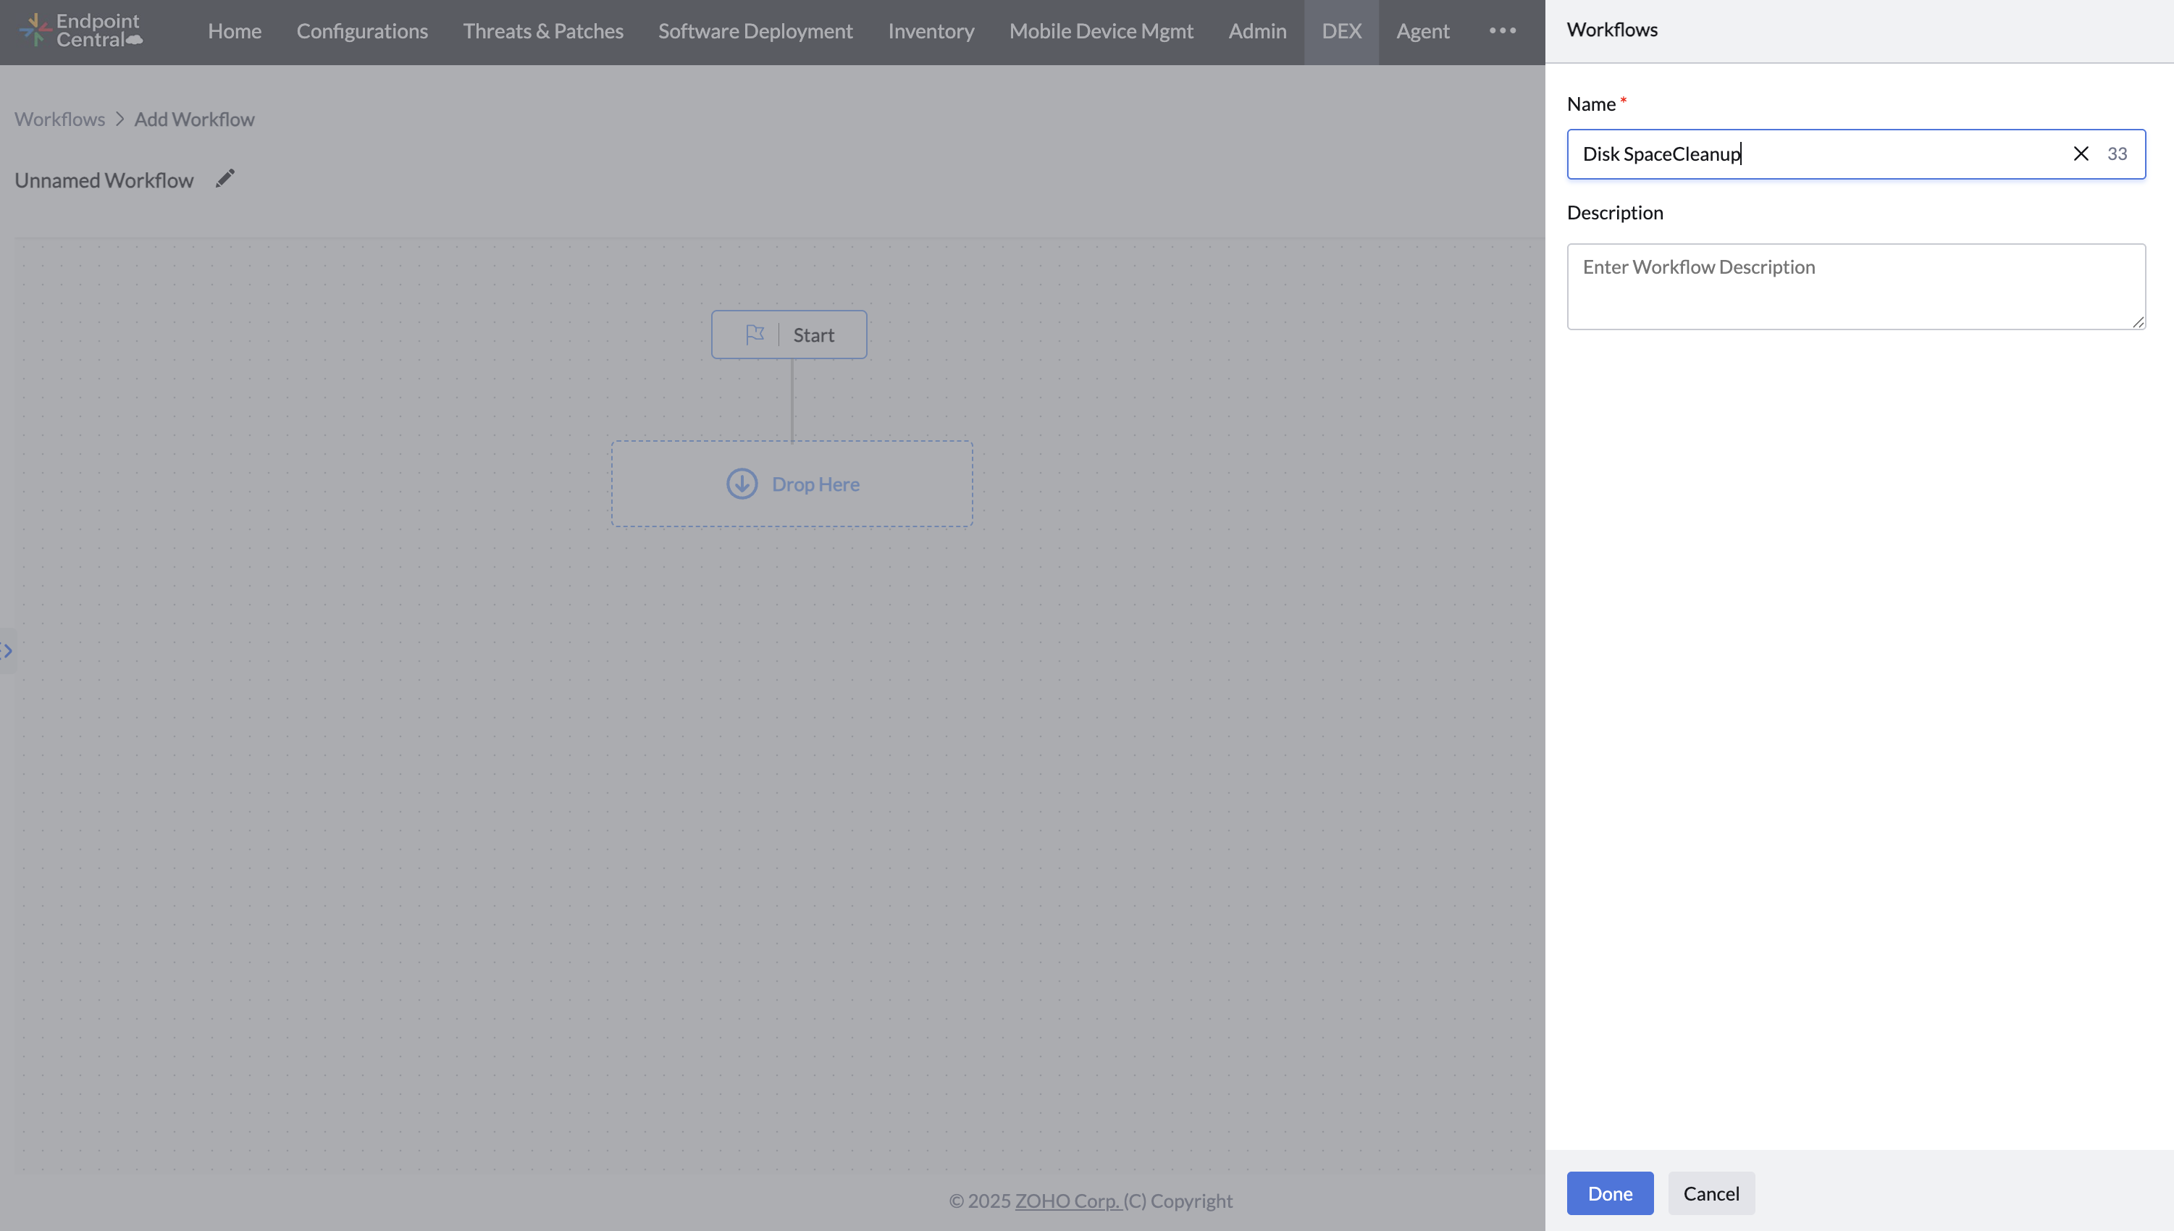Click Done to save the workflow
This screenshot has height=1231, width=2174.
tap(1609, 1193)
